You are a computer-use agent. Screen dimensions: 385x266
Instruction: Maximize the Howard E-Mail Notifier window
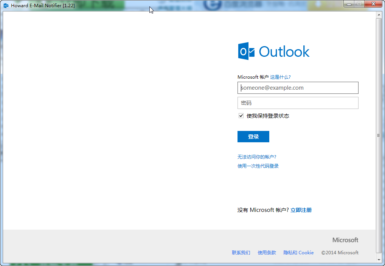(359, 4)
